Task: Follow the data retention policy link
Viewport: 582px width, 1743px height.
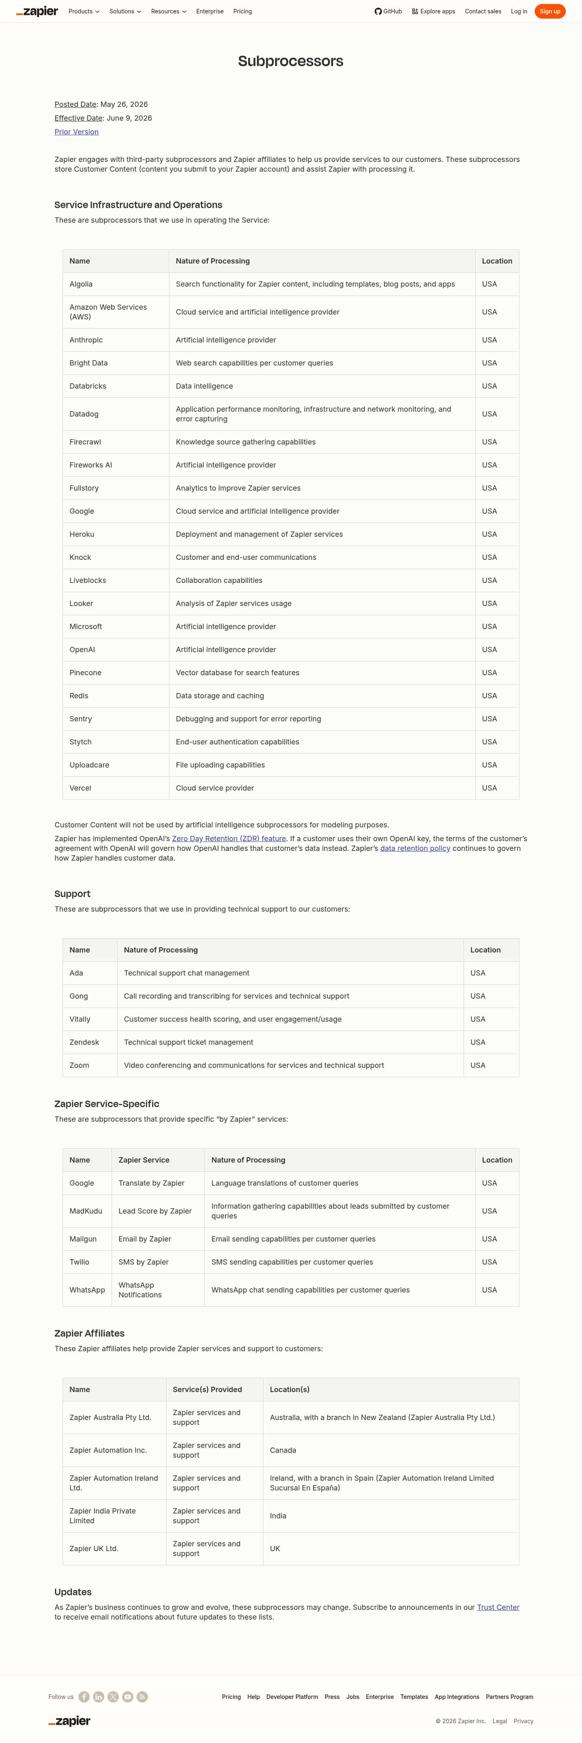Action: point(415,848)
